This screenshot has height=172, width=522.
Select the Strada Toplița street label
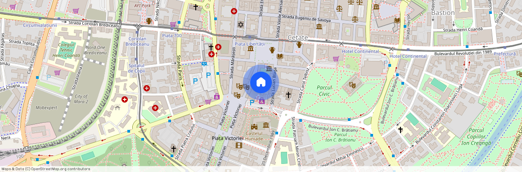pos(22,42)
